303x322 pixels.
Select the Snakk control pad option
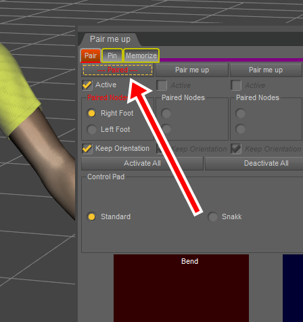(x=212, y=216)
